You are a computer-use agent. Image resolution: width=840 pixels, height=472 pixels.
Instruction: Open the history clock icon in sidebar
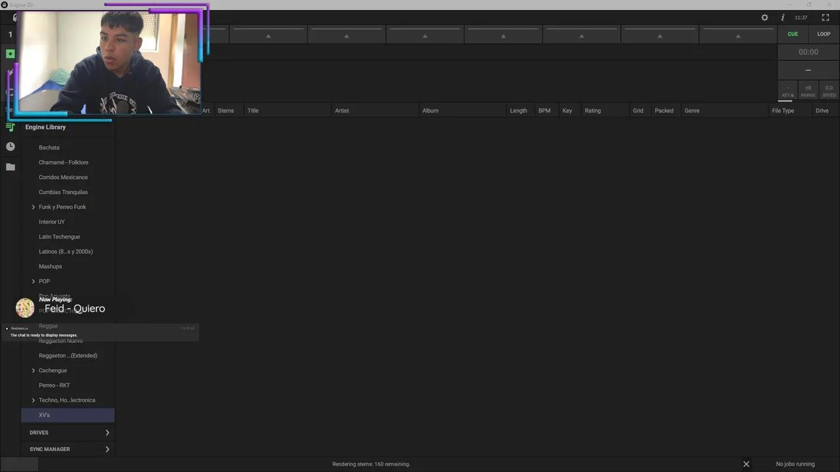point(10,147)
